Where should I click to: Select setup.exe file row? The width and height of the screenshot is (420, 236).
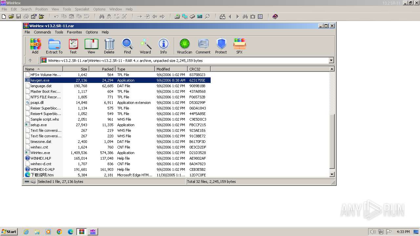pos(117,125)
